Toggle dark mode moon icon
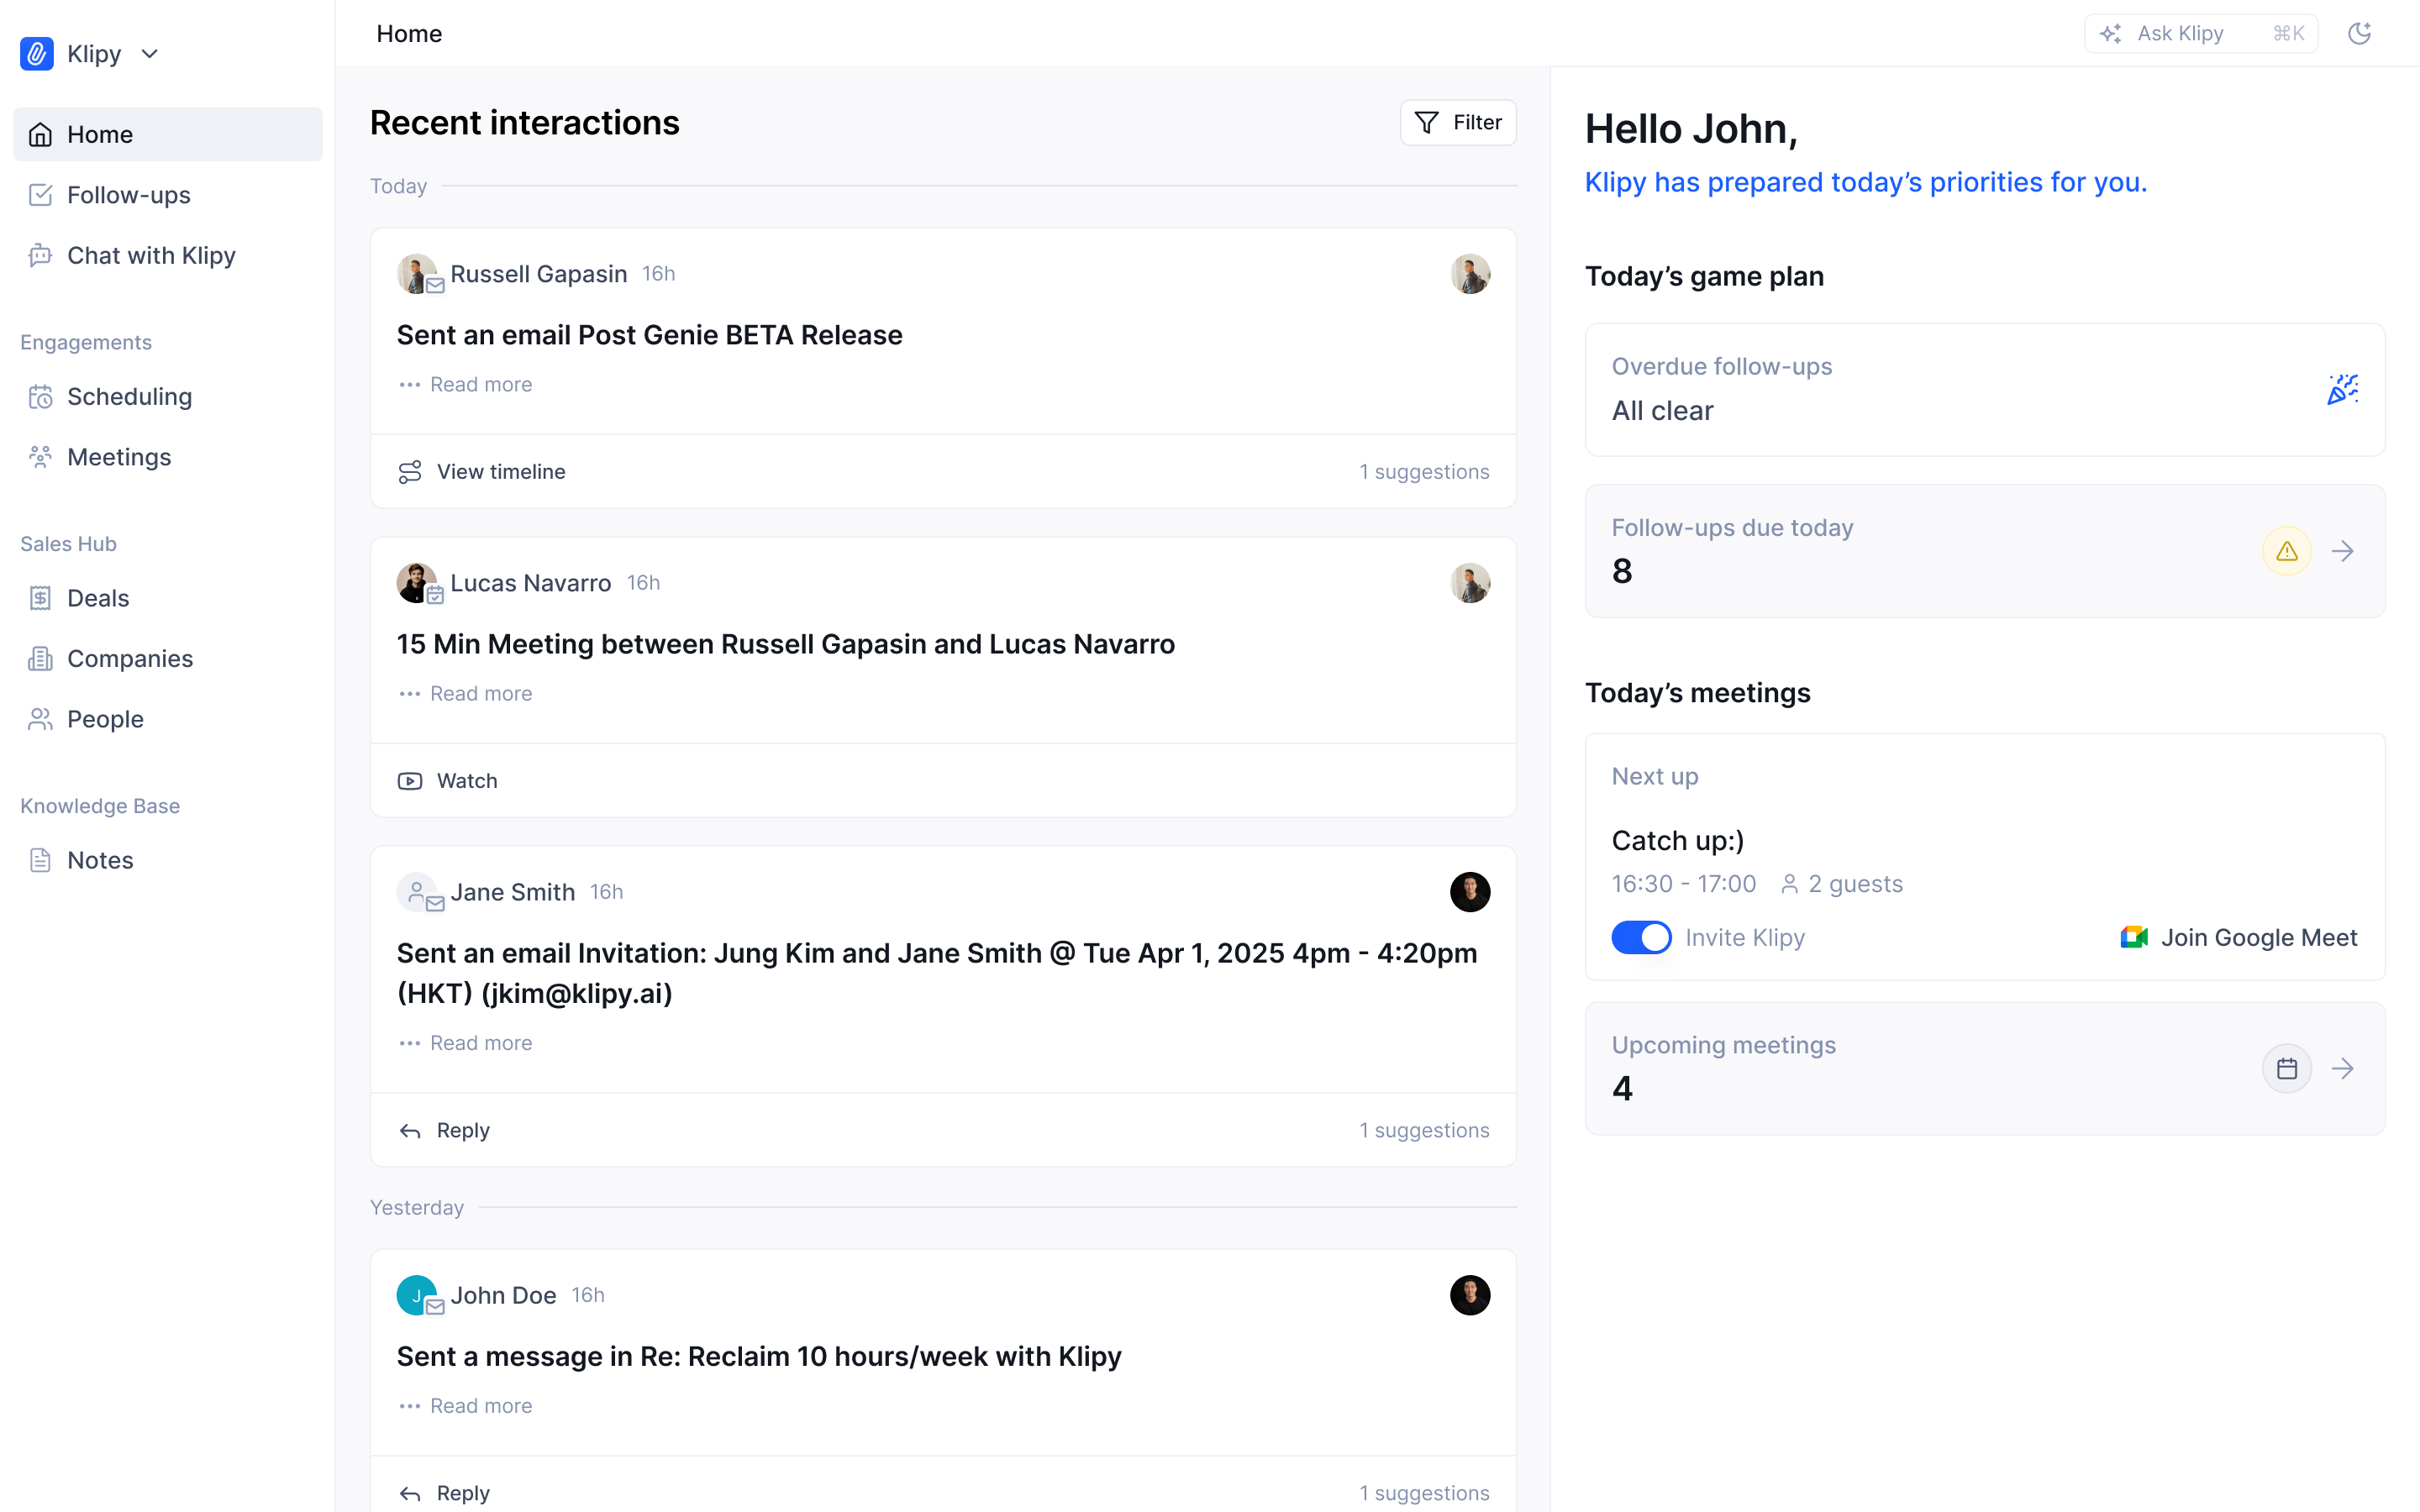 point(2360,34)
